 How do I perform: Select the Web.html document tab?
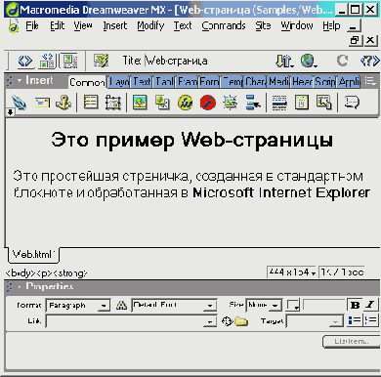point(33,254)
